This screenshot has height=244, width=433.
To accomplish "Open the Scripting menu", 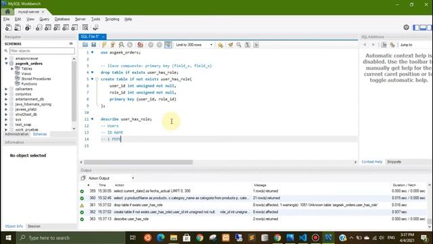I will 112,19.
